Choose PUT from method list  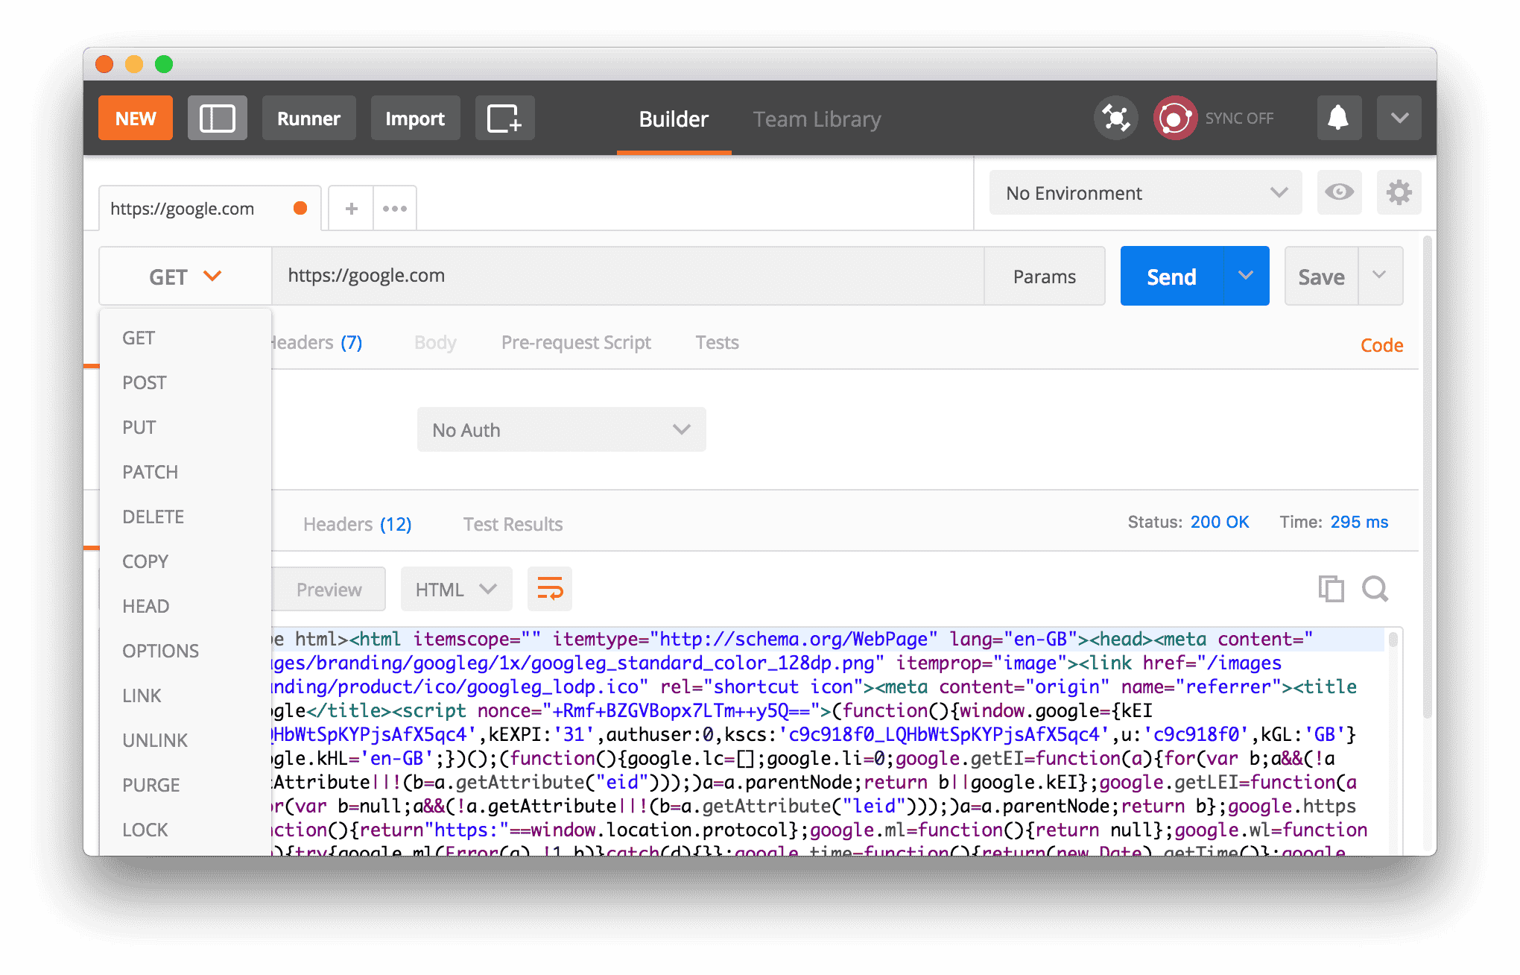click(x=185, y=427)
